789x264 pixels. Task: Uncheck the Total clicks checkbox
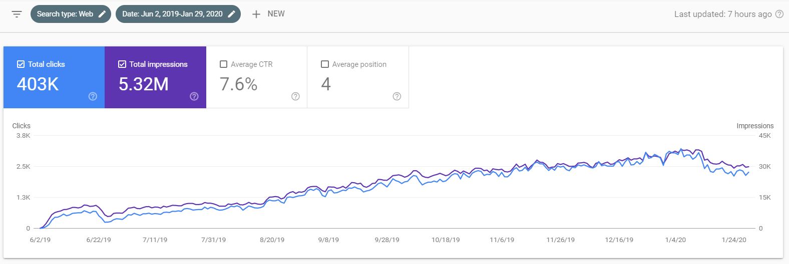click(x=21, y=64)
